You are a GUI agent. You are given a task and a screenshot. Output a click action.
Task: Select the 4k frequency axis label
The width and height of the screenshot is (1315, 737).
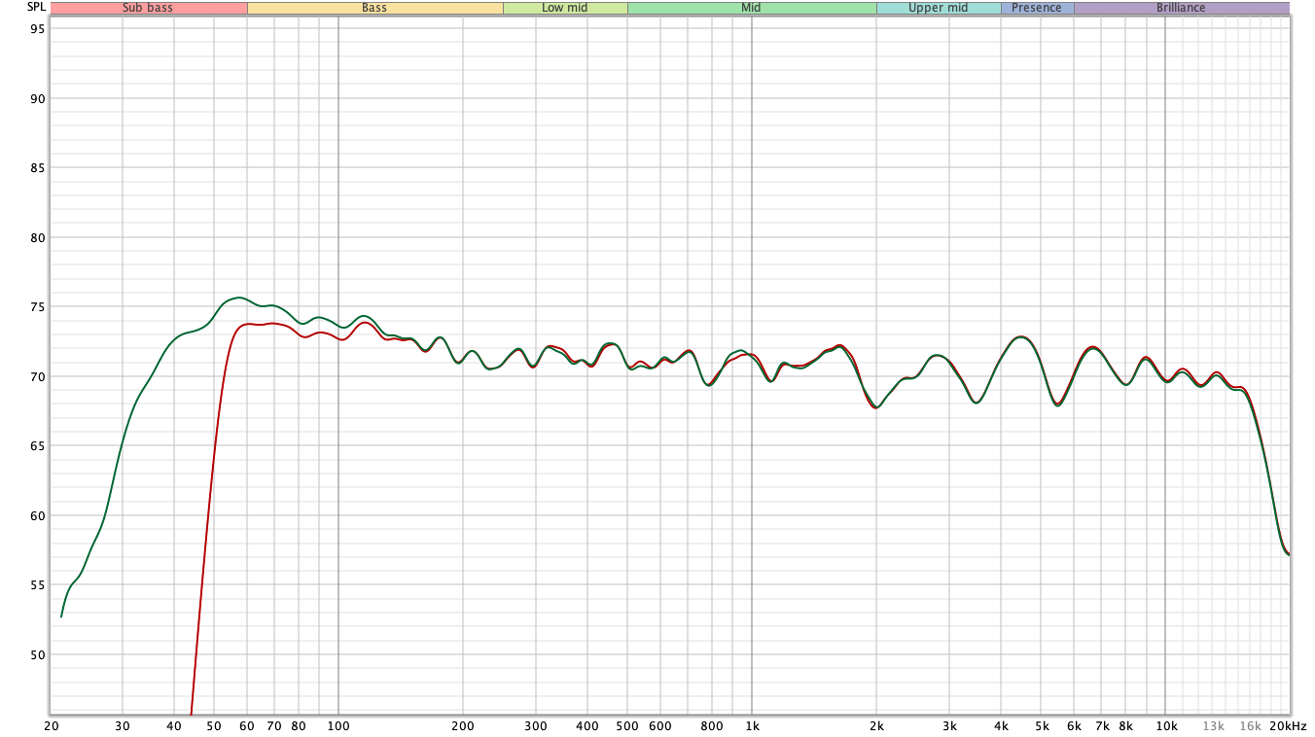(1001, 726)
